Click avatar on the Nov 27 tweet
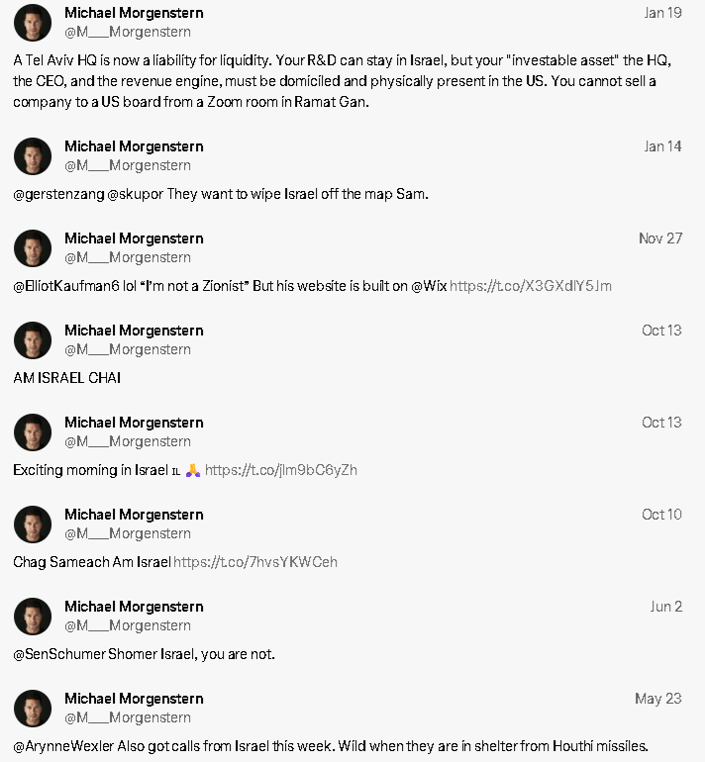Viewport: 705px width, 762px height. [33, 247]
